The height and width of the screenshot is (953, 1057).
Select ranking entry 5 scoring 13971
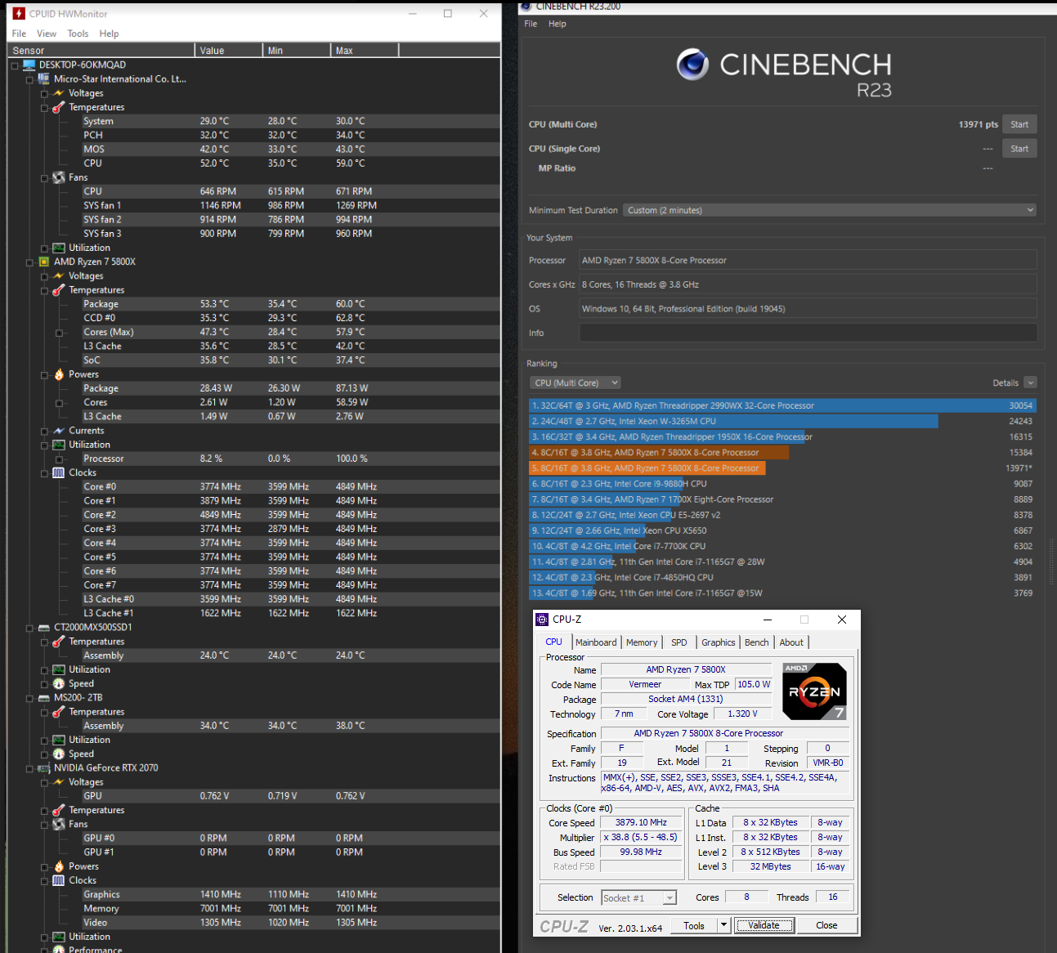click(x=782, y=468)
